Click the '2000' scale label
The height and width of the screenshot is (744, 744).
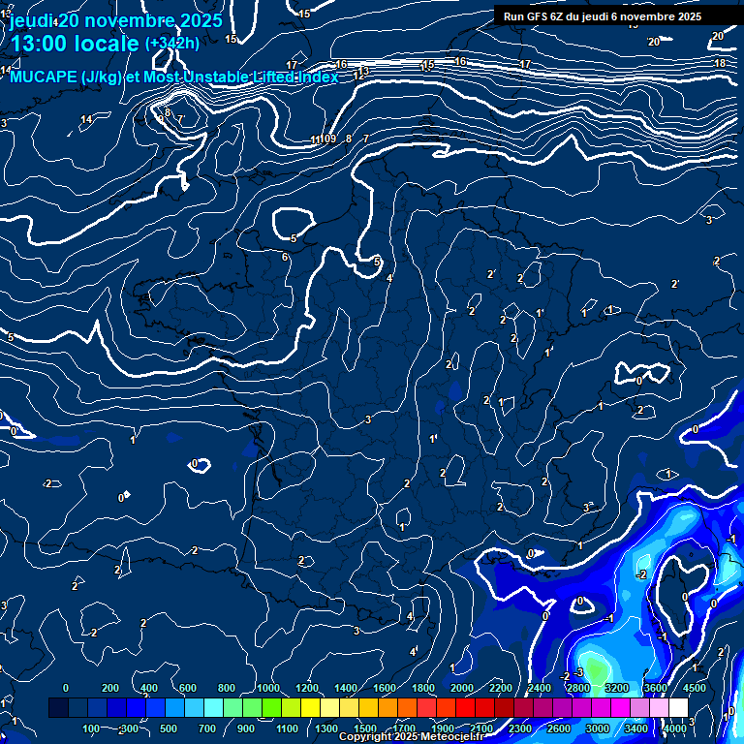pos(462,688)
